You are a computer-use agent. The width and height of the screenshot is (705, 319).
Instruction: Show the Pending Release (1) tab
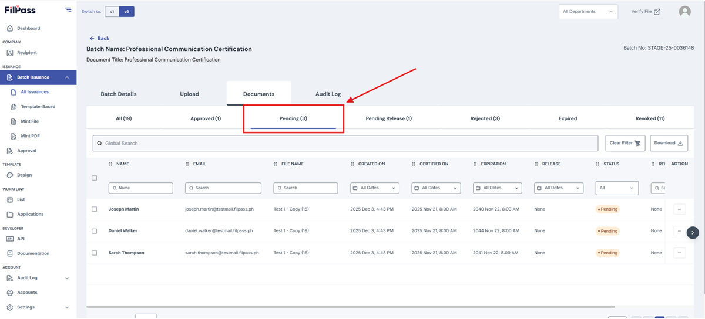tap(389, 118)
